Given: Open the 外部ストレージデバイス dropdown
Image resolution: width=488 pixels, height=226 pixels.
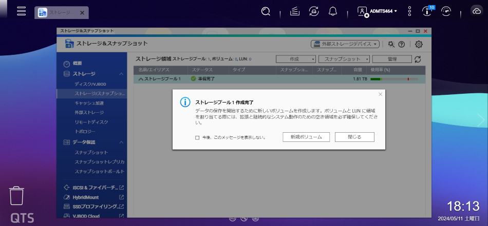Looking at the screenshot, I should (345, 44).
